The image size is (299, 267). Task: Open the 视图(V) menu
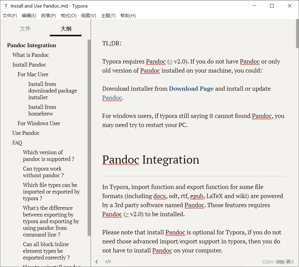point(89,16)
